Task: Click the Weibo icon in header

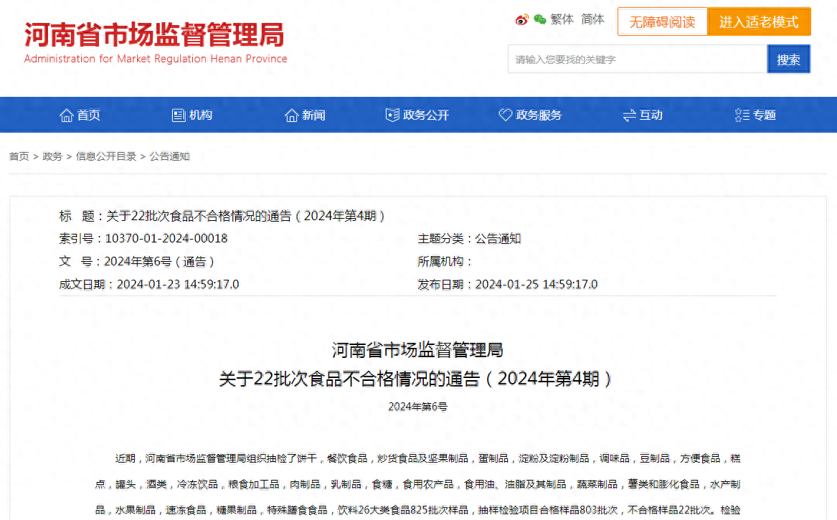Action: tap(522, 20)
